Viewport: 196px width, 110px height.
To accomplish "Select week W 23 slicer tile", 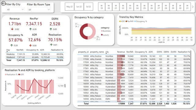I will click(130, 7).
